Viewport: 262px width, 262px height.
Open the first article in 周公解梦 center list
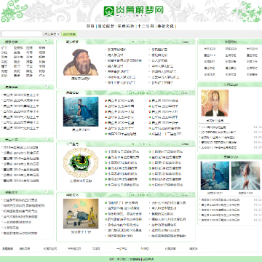pyautogui.click(x=117, y=49)
